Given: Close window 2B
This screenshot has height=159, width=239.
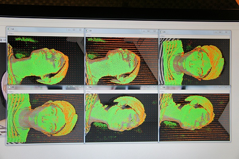Looking at the screenshot, I should (x=80, y=86).
